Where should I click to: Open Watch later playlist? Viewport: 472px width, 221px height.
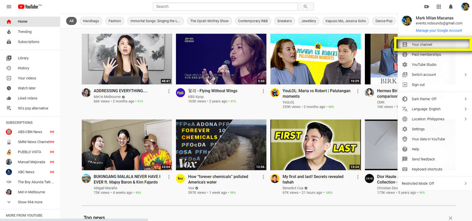(30, 88)
